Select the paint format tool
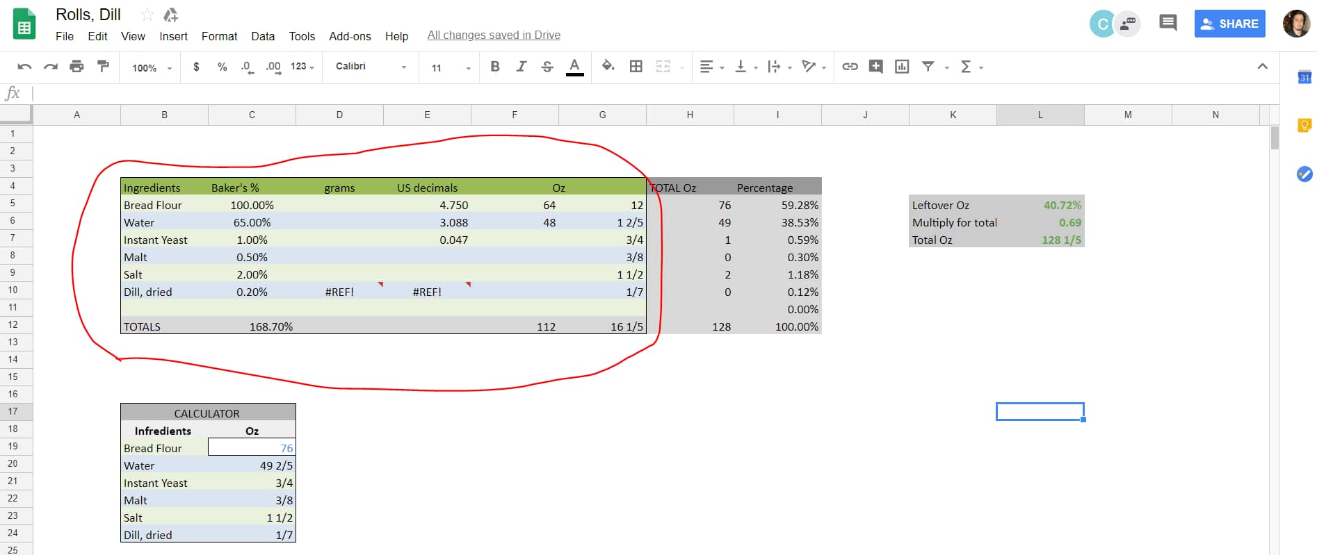Viewport: 1317px width, 555px height. [x=103, y=67]
